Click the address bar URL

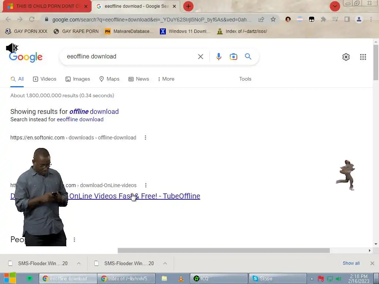[152, 20]
